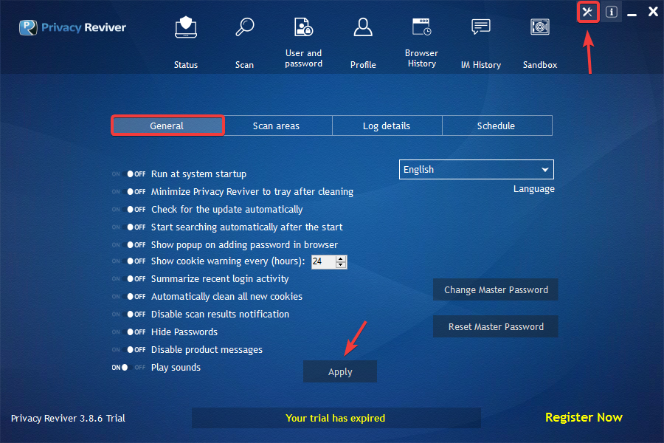Toggle Automatically clean all new cookies
Image resolution: width=664 pixels, height=443 pixels.
point(128,297)
